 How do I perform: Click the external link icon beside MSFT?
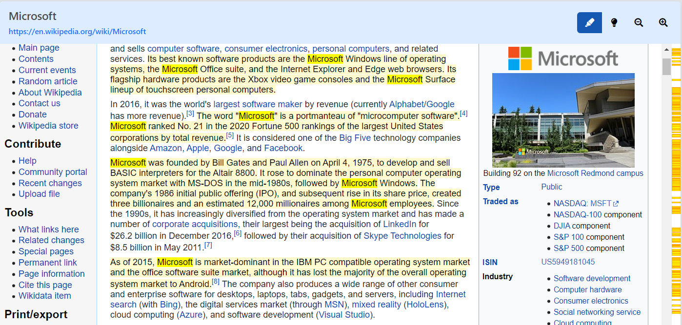616,204
